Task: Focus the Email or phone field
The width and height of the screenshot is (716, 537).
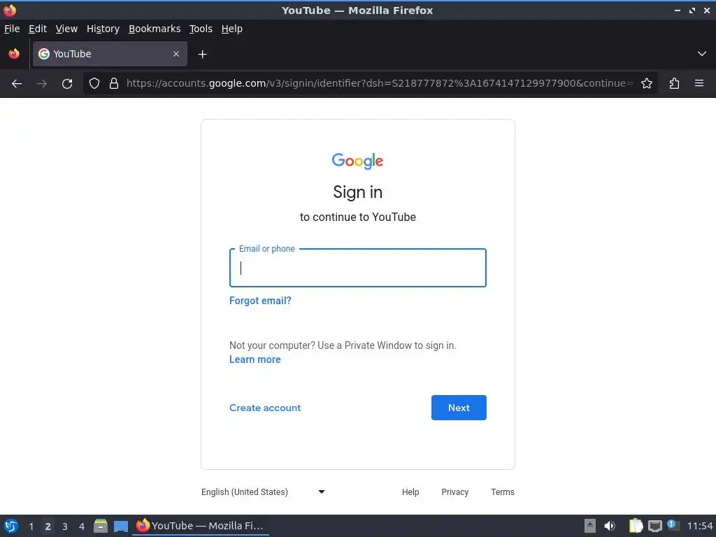Action: [357, 268]
